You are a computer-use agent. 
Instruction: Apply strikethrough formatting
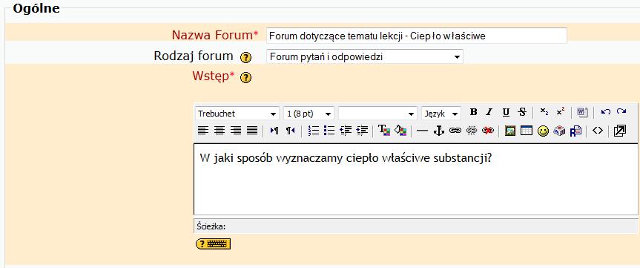pyautogui.click(x=522, y=112)
